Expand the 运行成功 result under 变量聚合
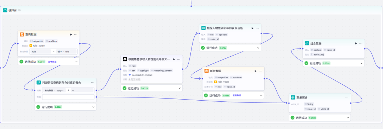Screen dimensions: 383x129 pos(348,118)
